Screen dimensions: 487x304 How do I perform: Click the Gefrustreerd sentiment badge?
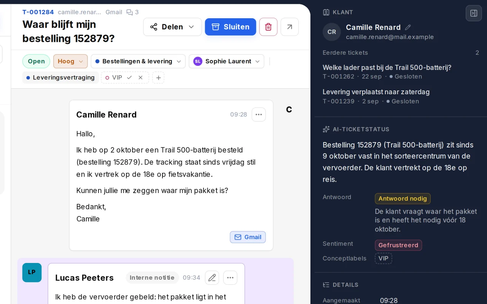[398, 245]
